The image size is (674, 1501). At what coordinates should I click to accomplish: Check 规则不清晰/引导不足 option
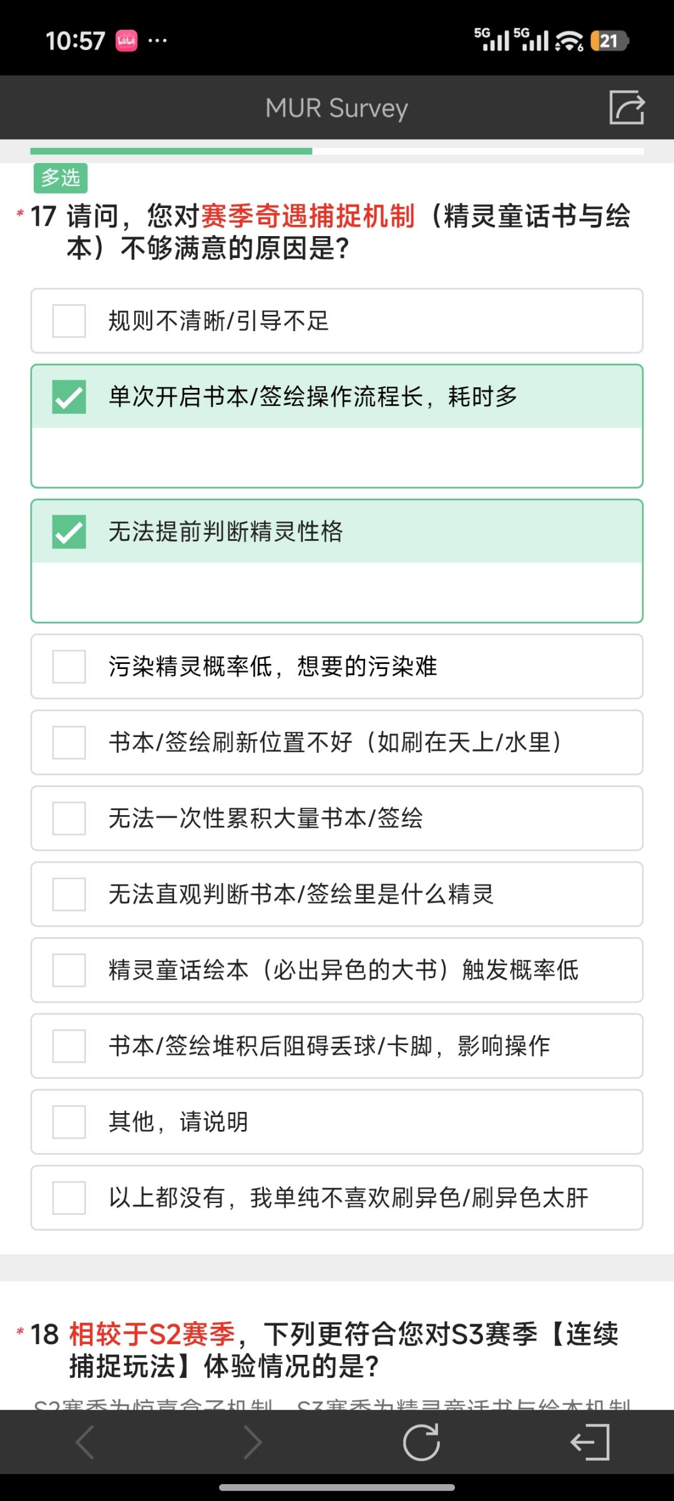coord(337,321)
